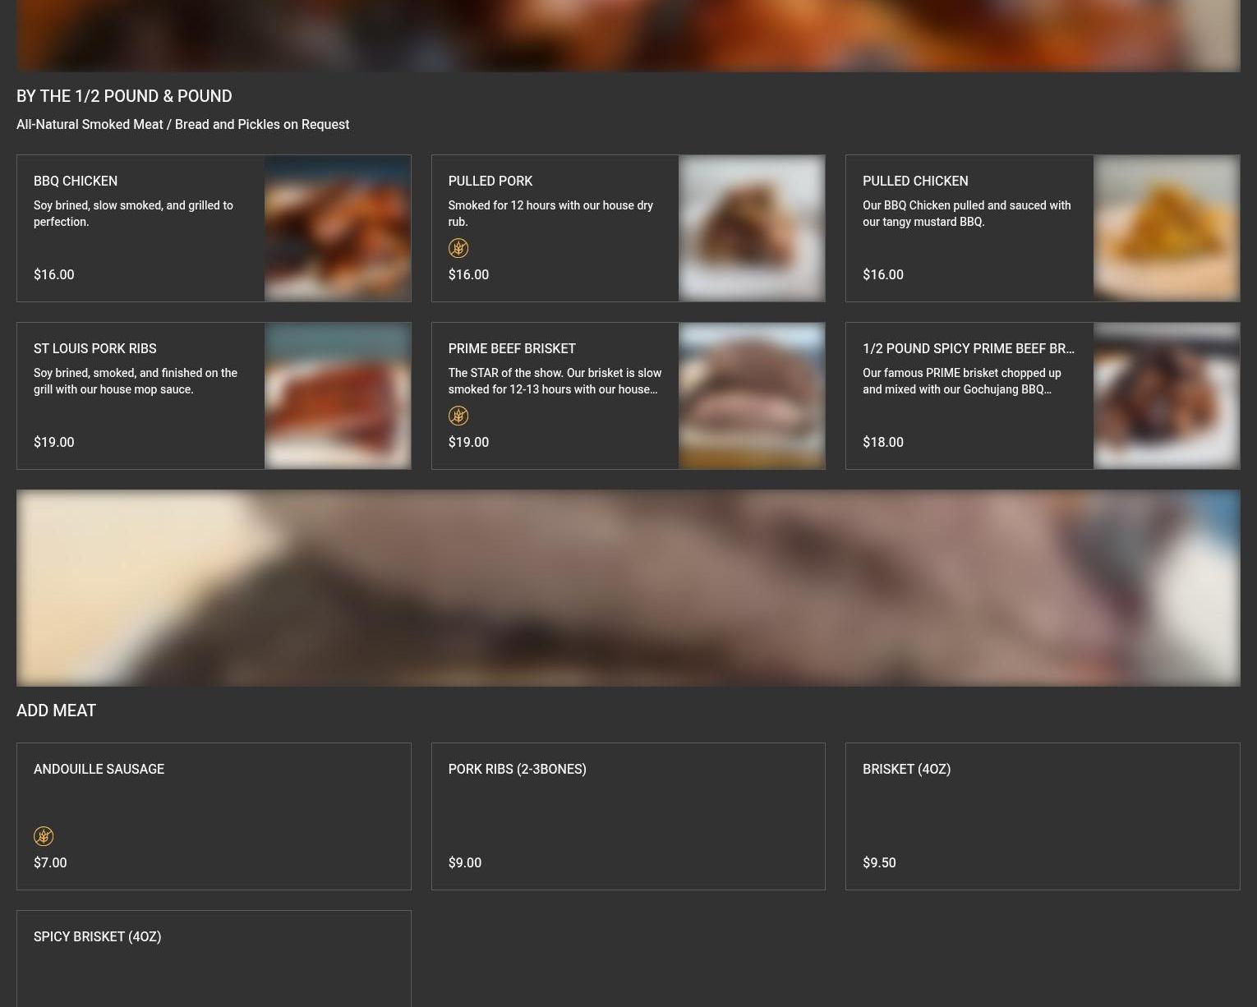Add the Brisket (4oz) card
The height and width of the screenshot is (1007, 1257).
point(1042,815)
